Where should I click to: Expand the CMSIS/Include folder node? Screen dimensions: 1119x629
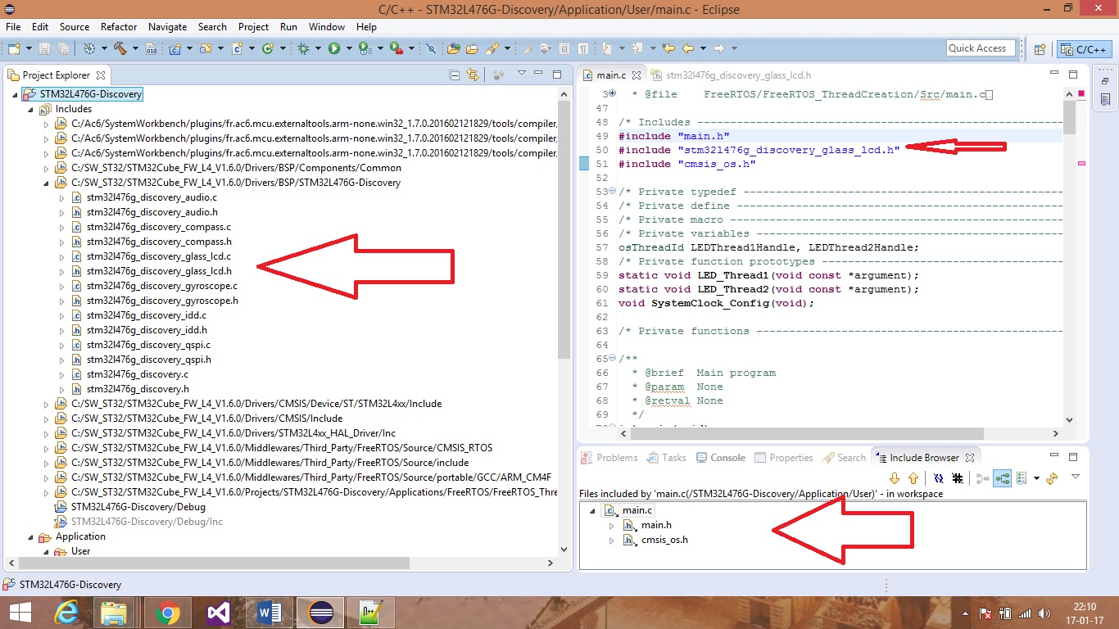[x=46, y=419]
